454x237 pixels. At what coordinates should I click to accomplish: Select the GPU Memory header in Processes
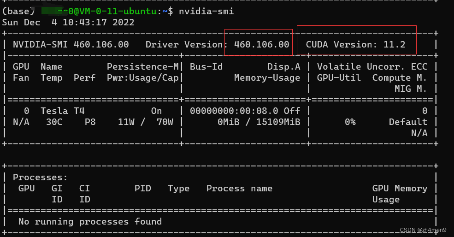click(400, 188)
